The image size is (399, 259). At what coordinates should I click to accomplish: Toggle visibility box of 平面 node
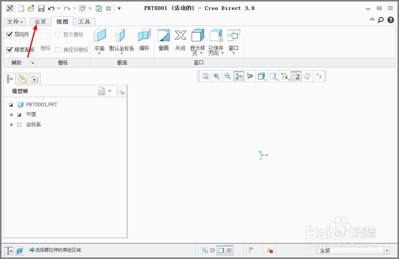19,115
